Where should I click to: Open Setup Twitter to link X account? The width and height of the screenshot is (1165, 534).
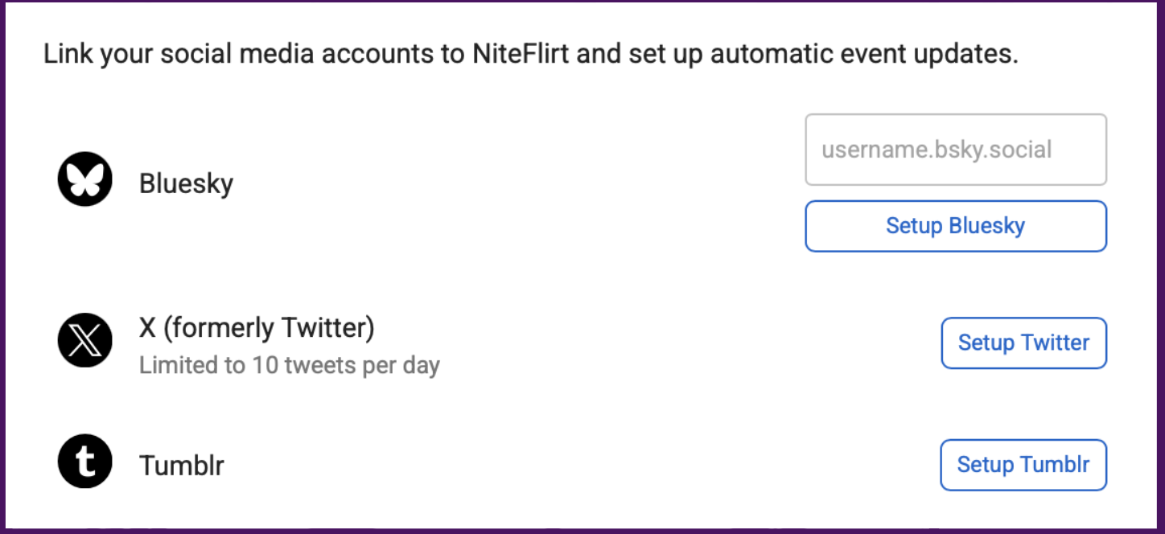1024,343
